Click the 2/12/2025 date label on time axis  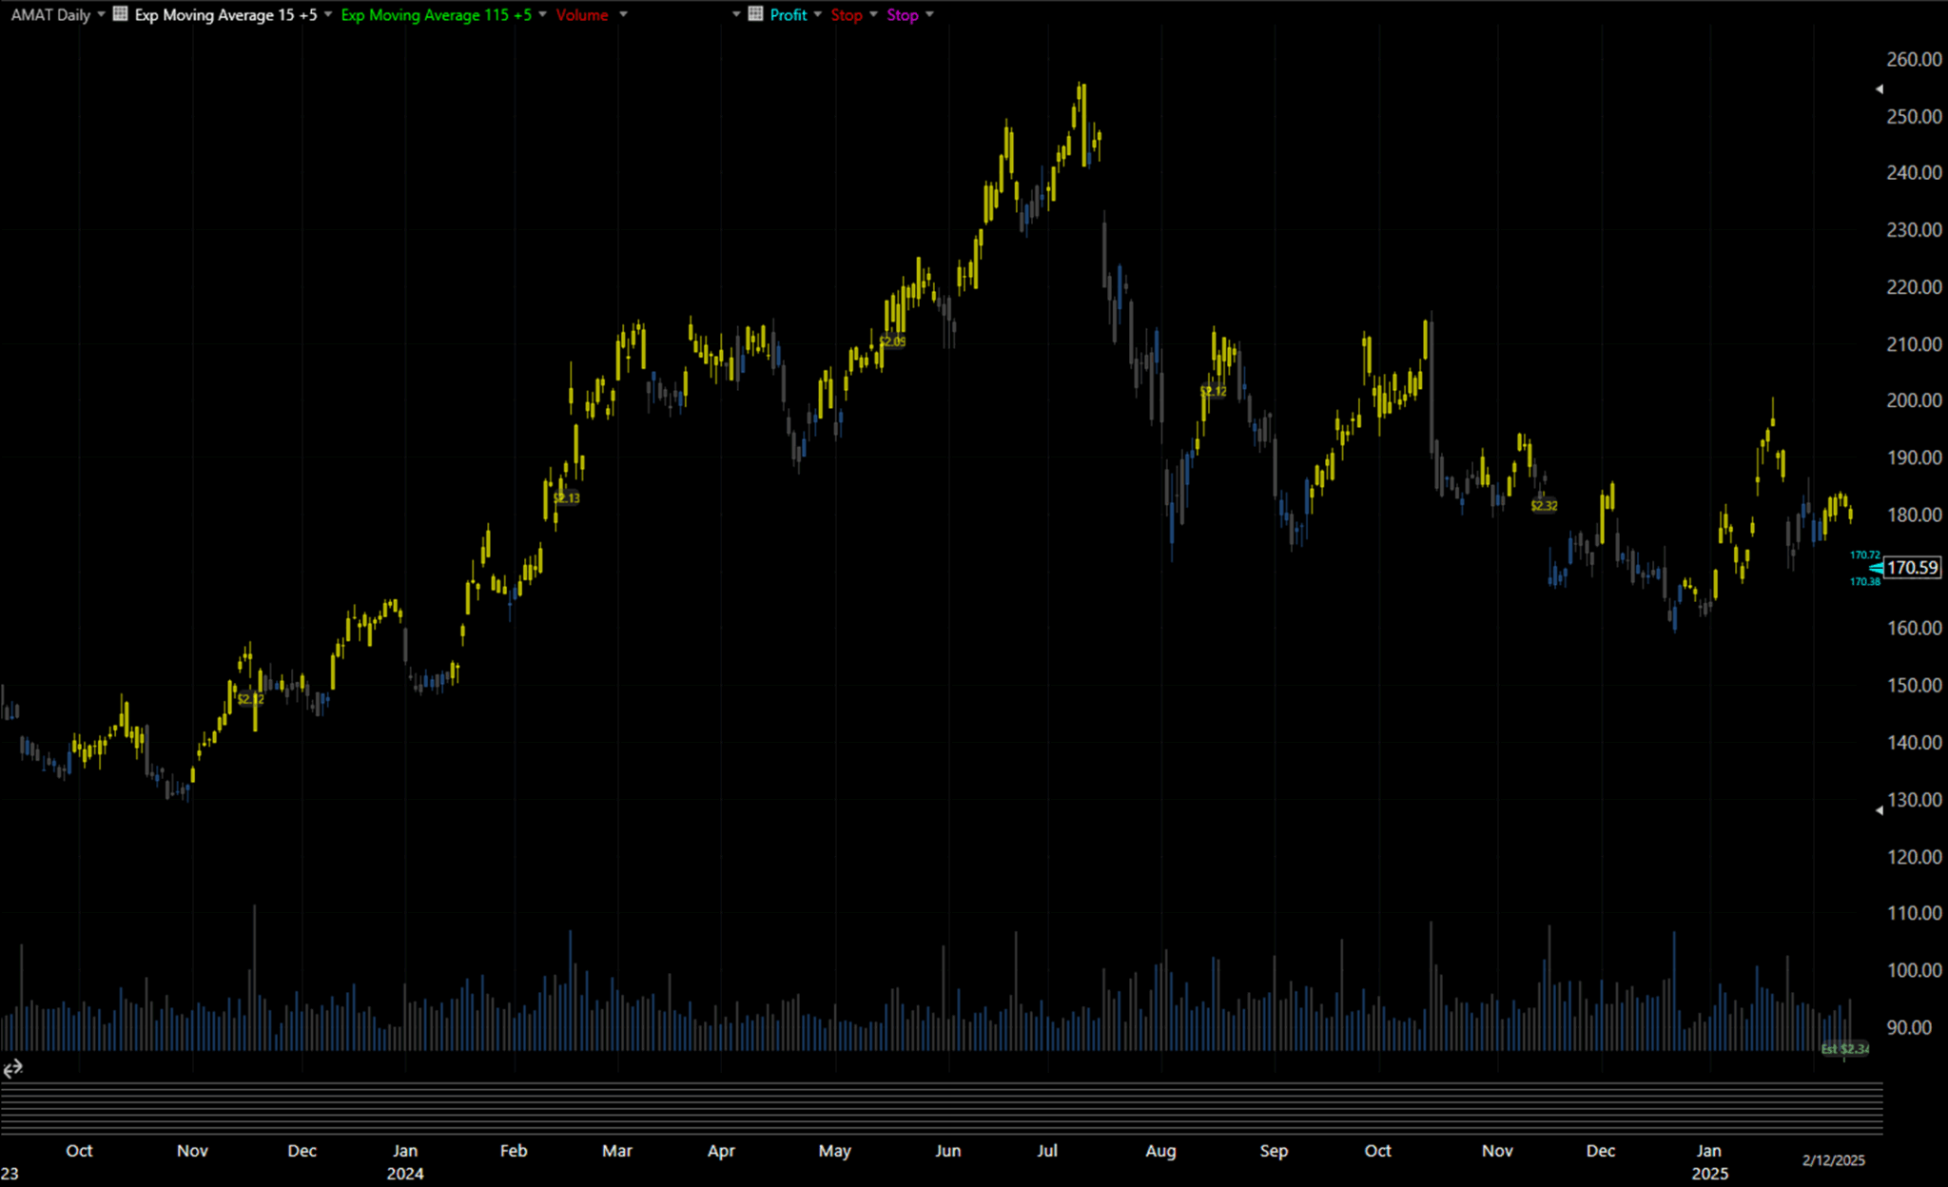[x=1834, y=1160]
